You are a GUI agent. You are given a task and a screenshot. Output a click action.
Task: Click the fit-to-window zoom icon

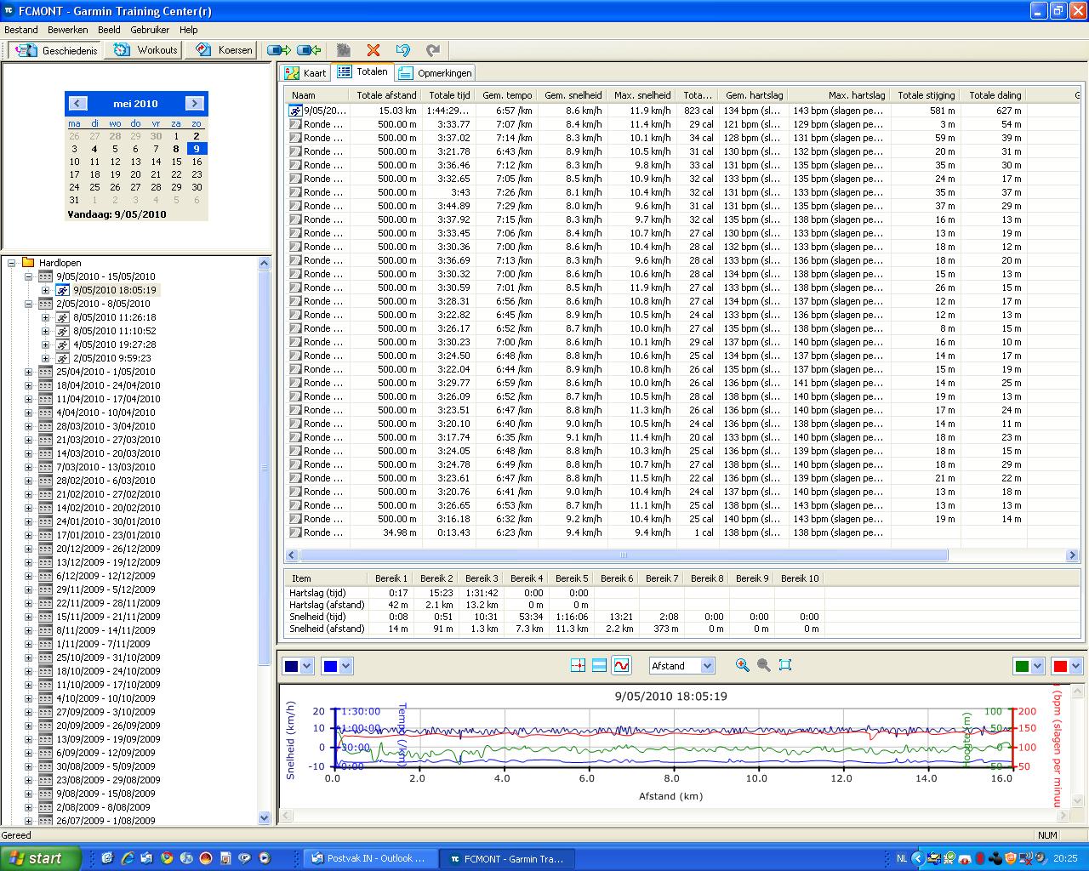(x=785, y=665)
